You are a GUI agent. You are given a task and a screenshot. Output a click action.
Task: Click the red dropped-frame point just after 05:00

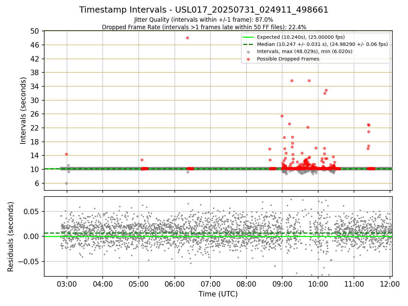[142, 160]
